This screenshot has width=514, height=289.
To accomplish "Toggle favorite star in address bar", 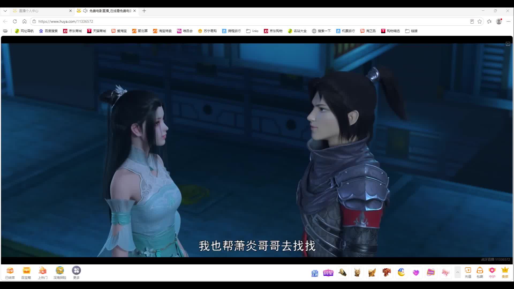I will click(x=479, y=21).
